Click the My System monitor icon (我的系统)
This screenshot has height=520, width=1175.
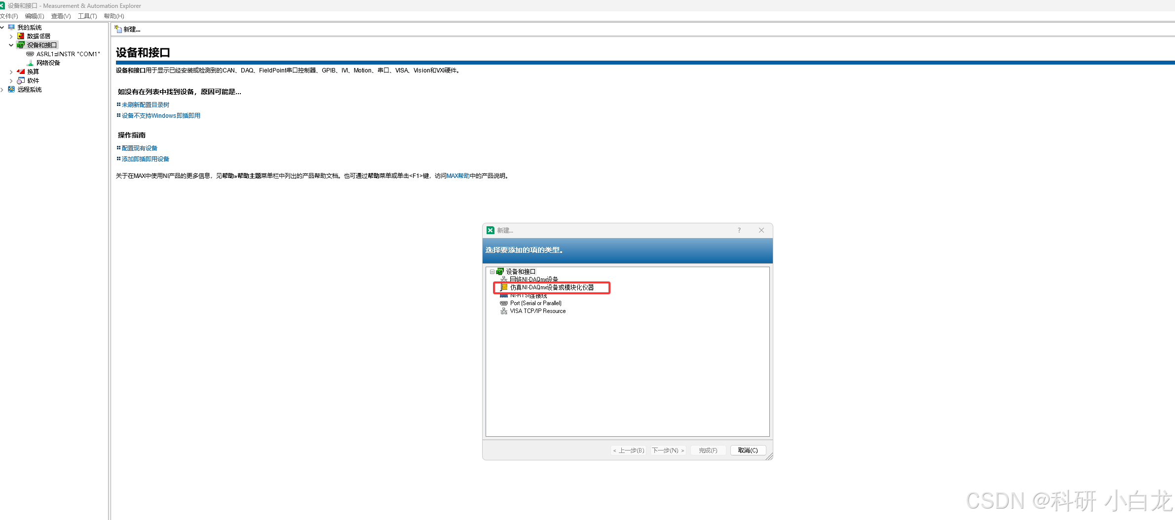[11, 27]
